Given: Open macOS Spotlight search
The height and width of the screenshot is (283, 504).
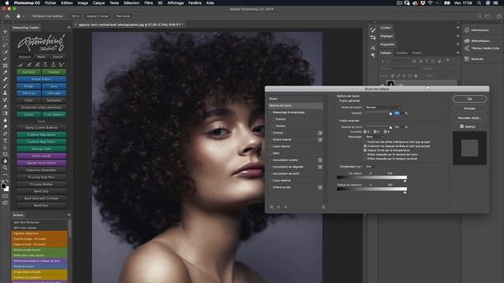Looking at the screenshot, I should point(479,3).
